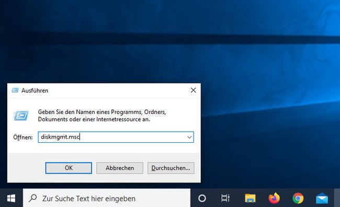The height and width of the screenshot is (207, 340).
Task: Launch Google Chrome from taskbar
Action: coord(298,198)
